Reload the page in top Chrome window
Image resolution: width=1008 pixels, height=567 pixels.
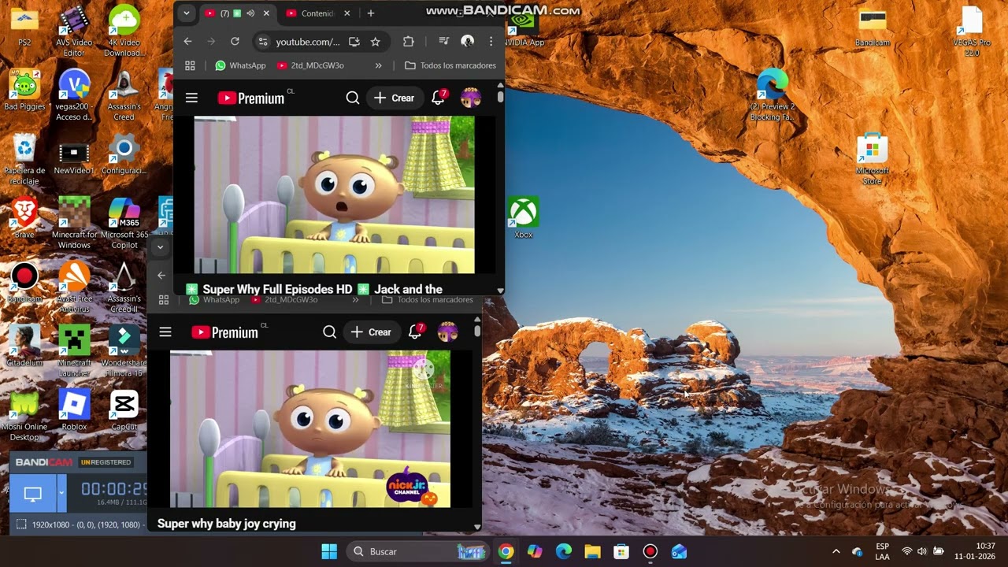click(235, 42)
